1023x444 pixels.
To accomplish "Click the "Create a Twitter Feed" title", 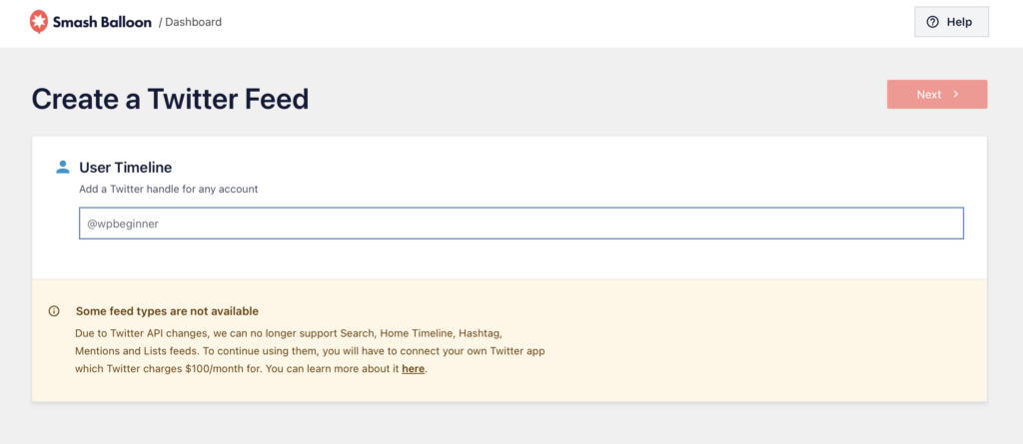I will click(170, 99).
